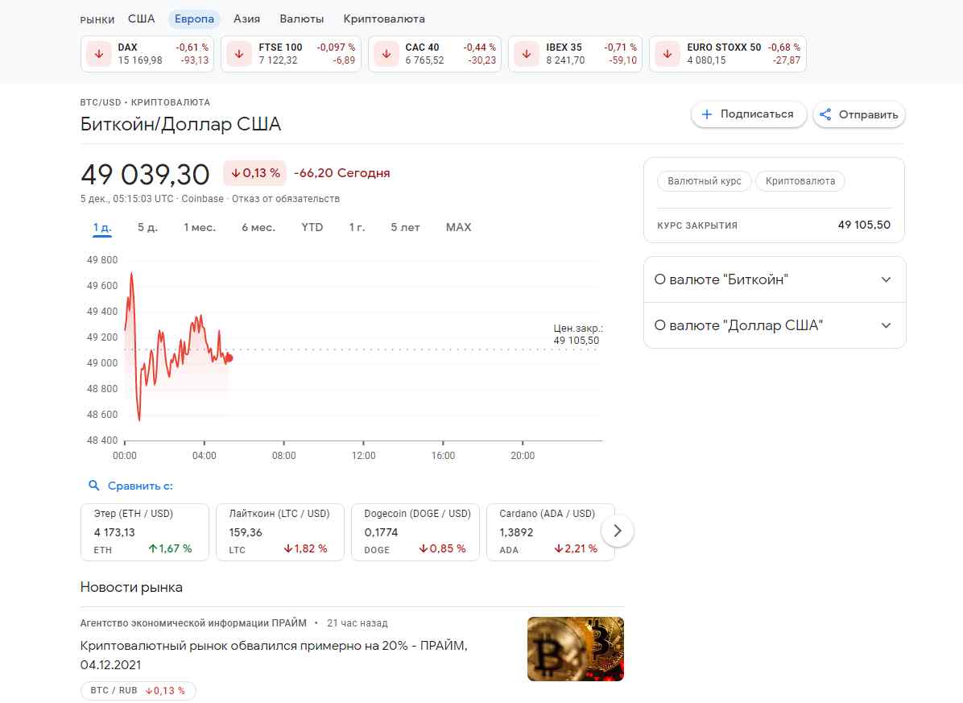Click the magnifier icon beside Сравнить с

coord(94,486)
